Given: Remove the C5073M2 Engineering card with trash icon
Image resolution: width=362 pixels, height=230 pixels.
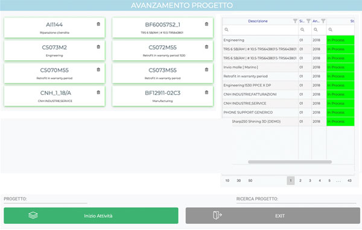Looking at the screenshot, I should (x=98, y=47).
